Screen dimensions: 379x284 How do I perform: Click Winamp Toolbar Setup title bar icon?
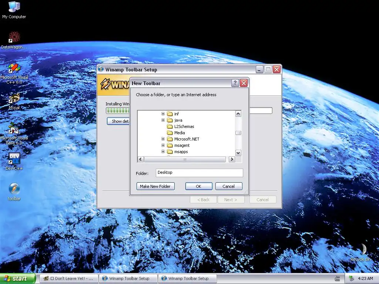(101, 69)
